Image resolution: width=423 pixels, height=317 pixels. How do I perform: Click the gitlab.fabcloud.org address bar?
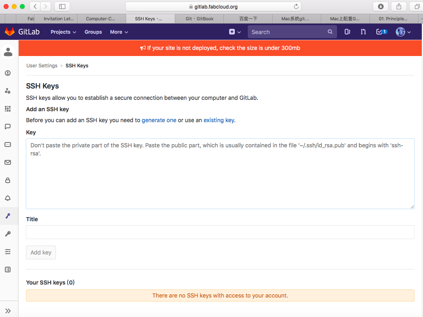point(213,6)
